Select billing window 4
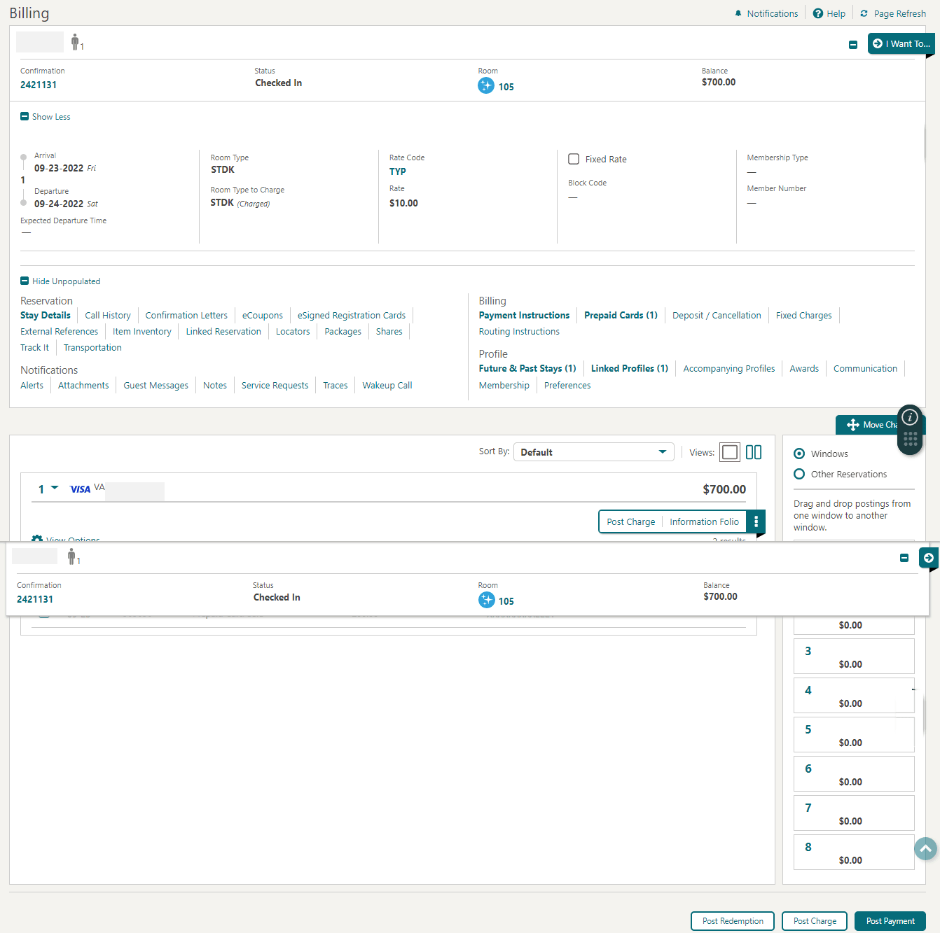Viewport: 940px width, 933px height. click(x=854, y=695)
